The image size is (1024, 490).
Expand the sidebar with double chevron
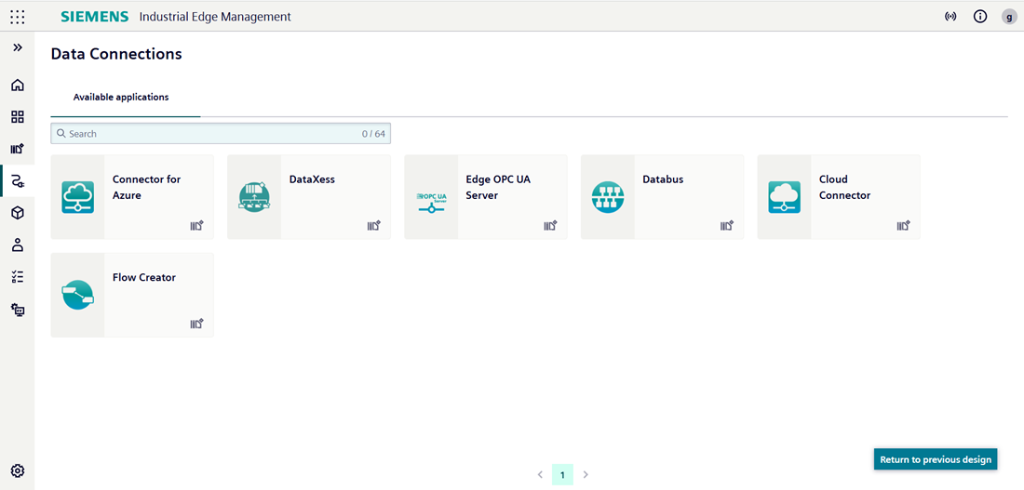pyautogui.click(x=18, y=47)
